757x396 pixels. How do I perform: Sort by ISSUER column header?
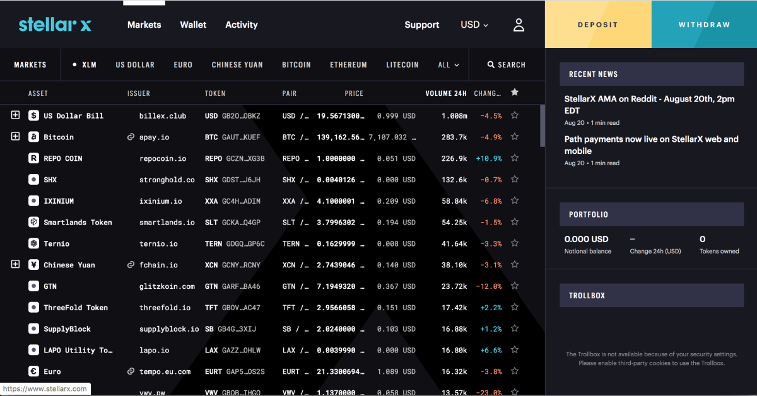point(139,93)
